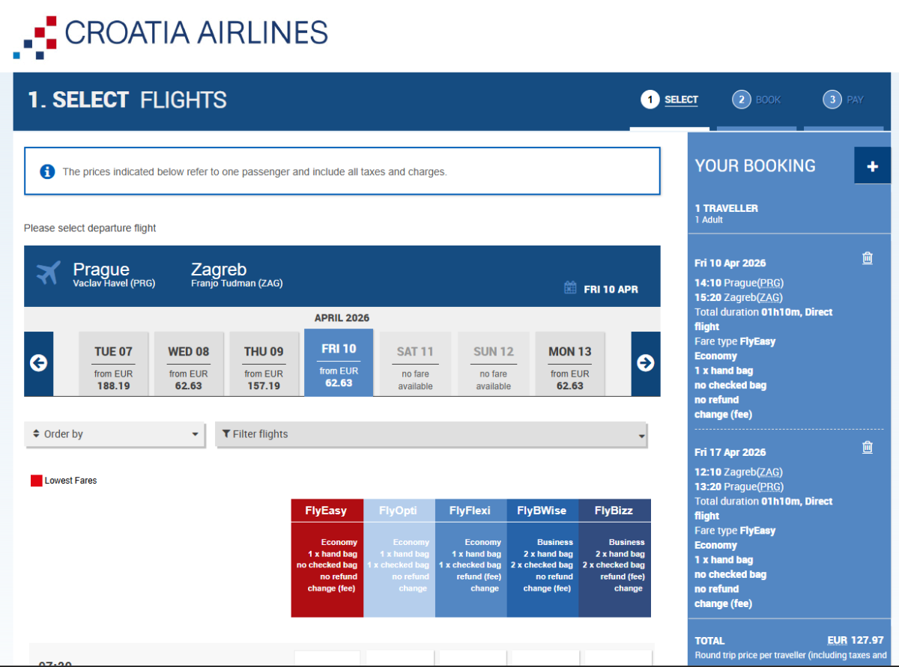Expand Your Booking with plus icon
899x667 pixels.
coord(872,166)
